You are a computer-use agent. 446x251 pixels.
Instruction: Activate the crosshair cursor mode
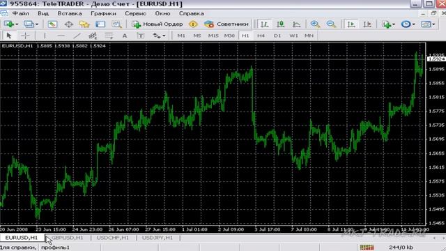(25, 36)
